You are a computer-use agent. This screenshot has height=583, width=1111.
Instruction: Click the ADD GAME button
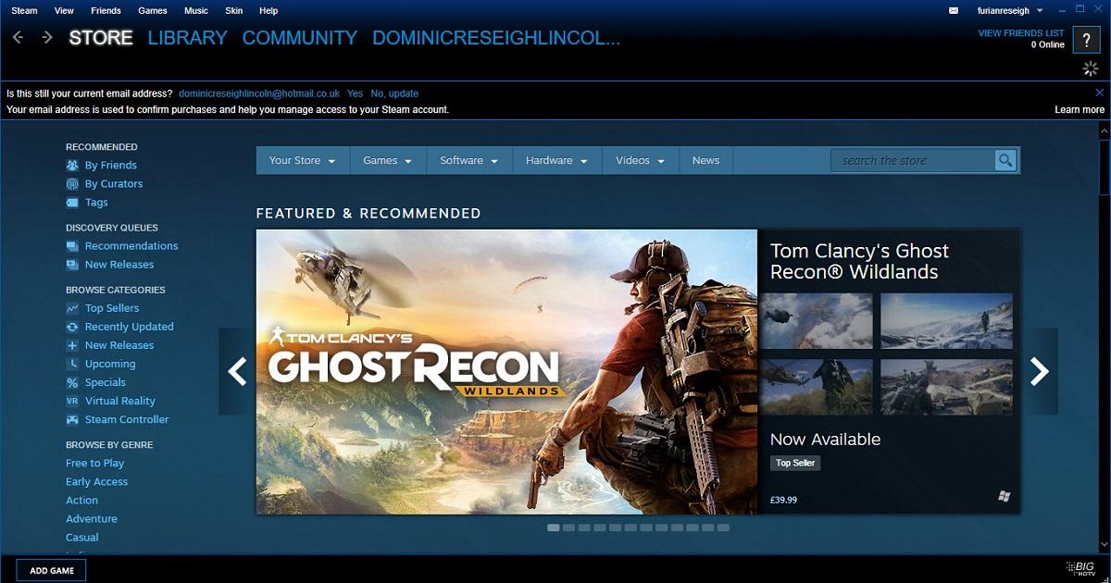pos(52,570)
